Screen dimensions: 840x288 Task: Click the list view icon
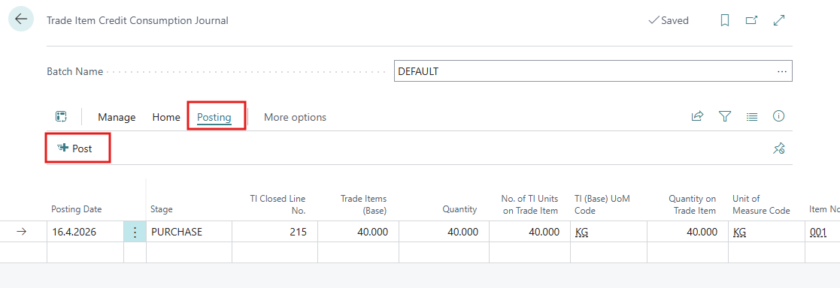(x=752, y=116)
